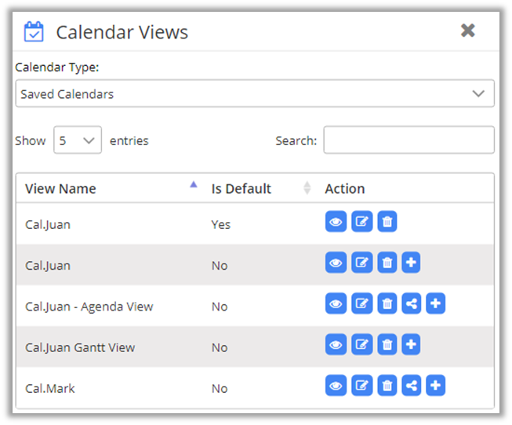Image resolution: width=512 pixels, height=425 pixels.
Task: Click plus icon for Cal.Mark row
Action: tap(436, 385)
